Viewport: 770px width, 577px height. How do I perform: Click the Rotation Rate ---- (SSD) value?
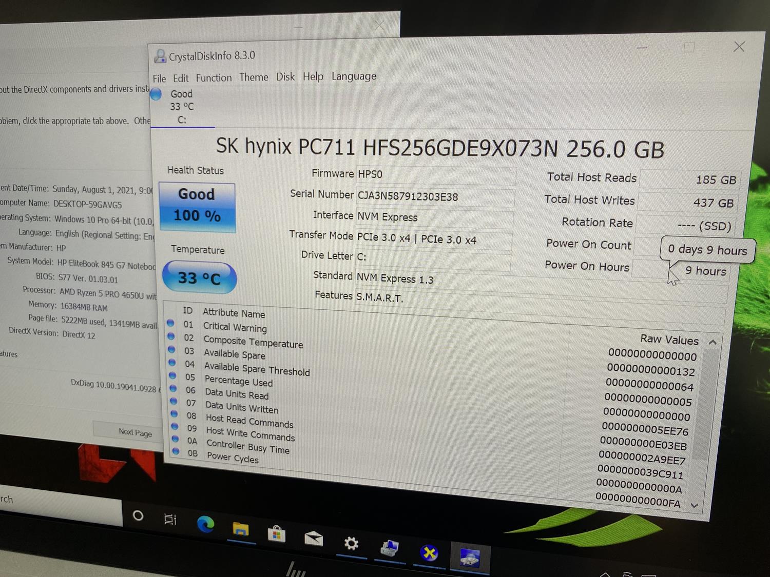pos(685,225)
